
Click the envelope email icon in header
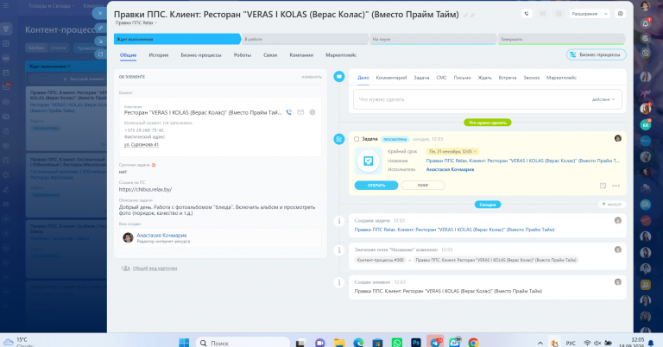[x=542, y=14]
